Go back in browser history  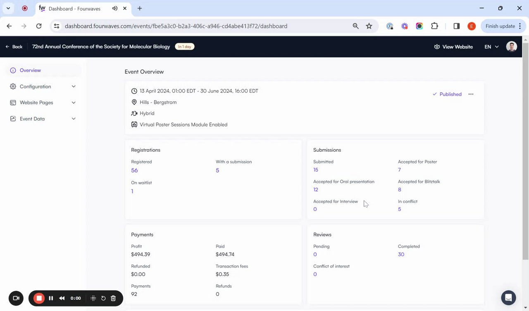pos(9,26)
